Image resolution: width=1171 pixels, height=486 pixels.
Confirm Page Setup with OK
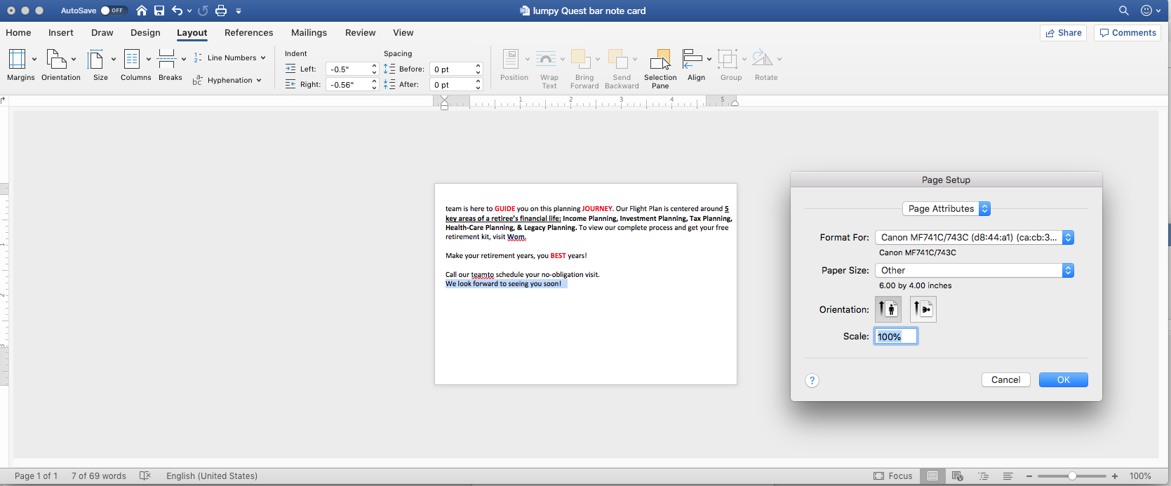tap(1063, 380)
